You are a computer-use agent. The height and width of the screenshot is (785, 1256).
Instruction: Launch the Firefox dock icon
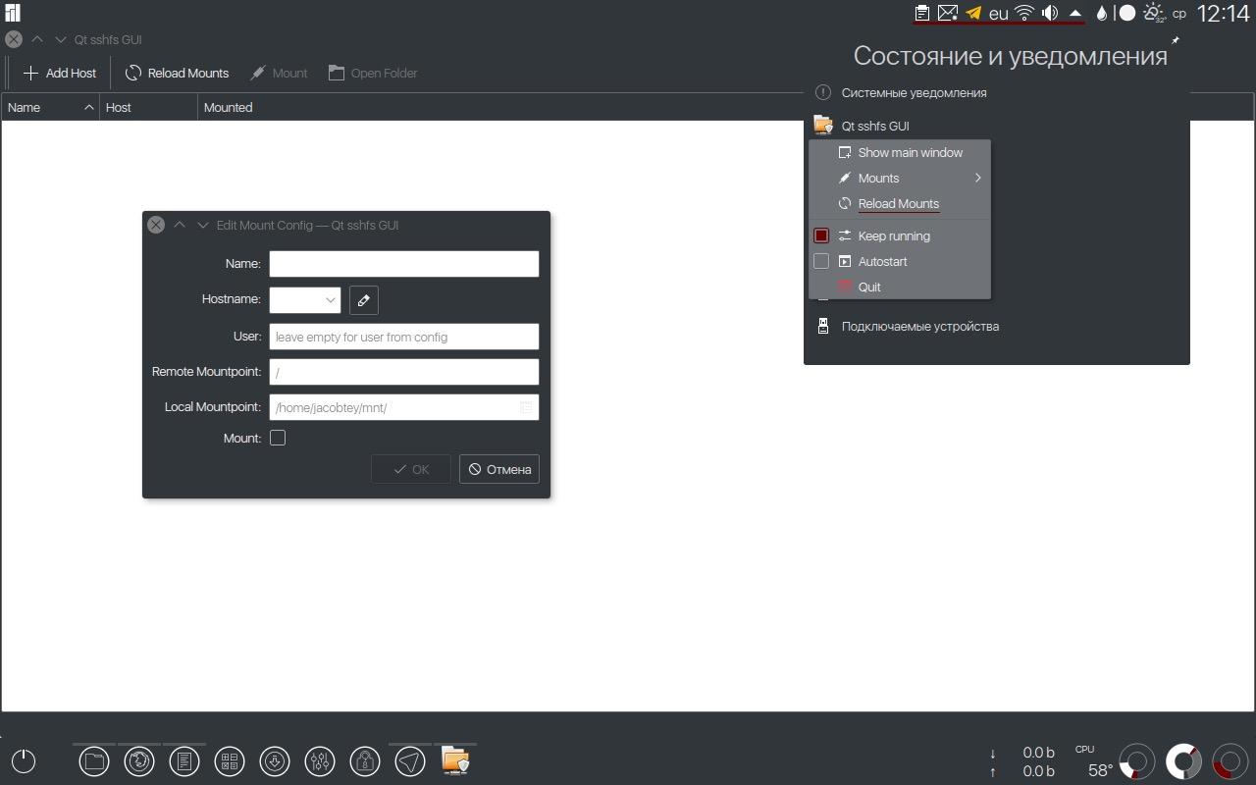tap(139, 760)
